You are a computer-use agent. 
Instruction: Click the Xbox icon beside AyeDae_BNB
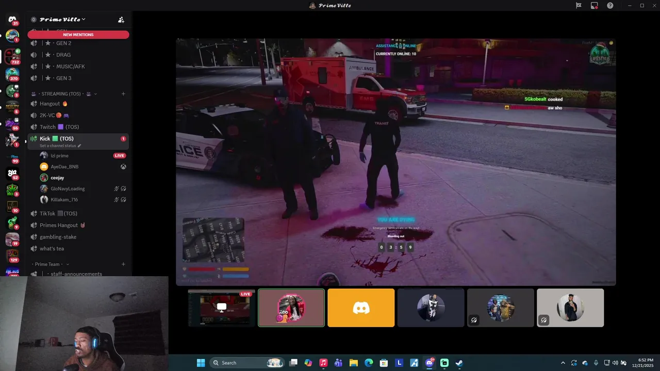124,166
